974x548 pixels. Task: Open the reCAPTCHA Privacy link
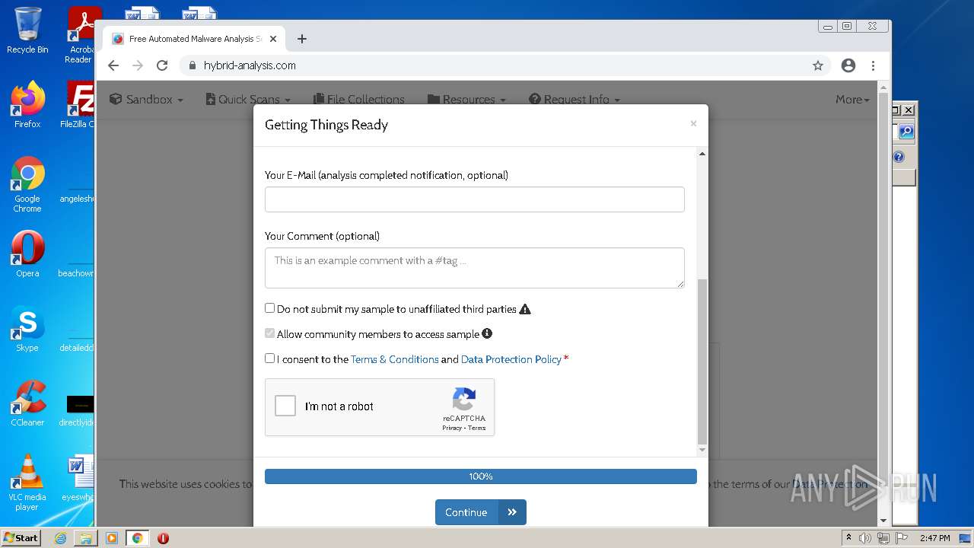pos(452,428)
